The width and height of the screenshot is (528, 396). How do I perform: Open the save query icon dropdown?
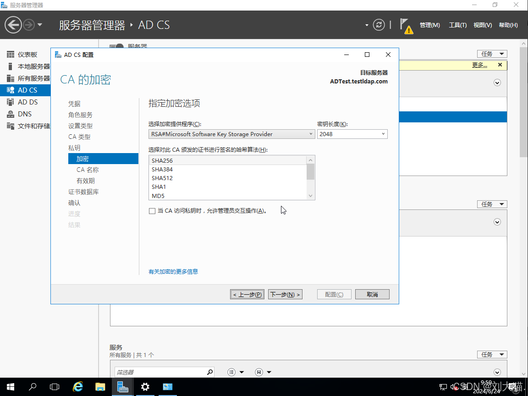point(264,372)
